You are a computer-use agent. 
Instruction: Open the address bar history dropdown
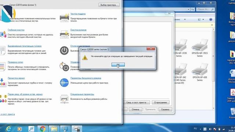point(188,10)
